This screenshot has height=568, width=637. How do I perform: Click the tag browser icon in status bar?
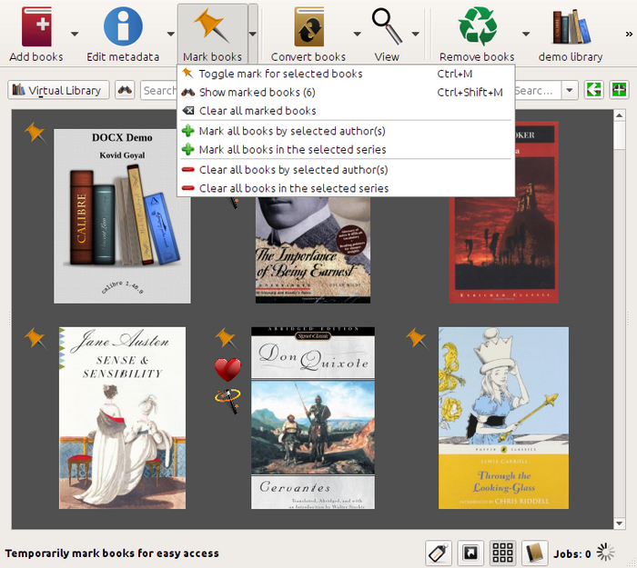pyautogui.click(x=439, y=553)
